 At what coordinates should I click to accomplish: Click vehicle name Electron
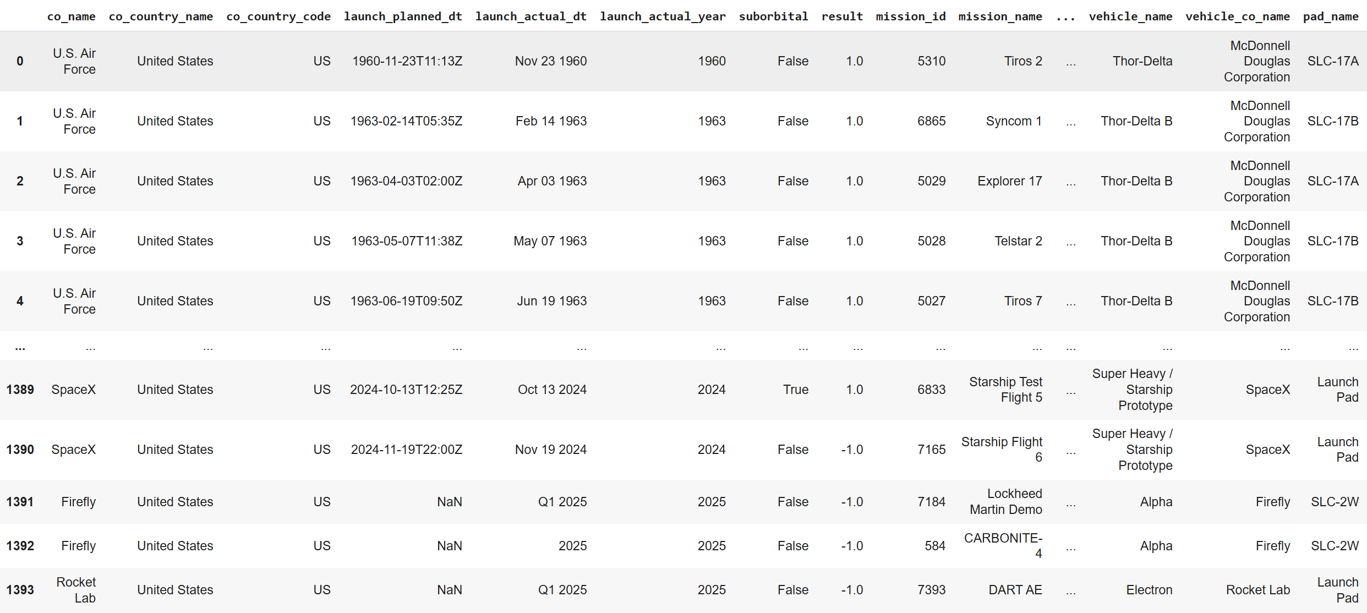tap(1149, 590)
